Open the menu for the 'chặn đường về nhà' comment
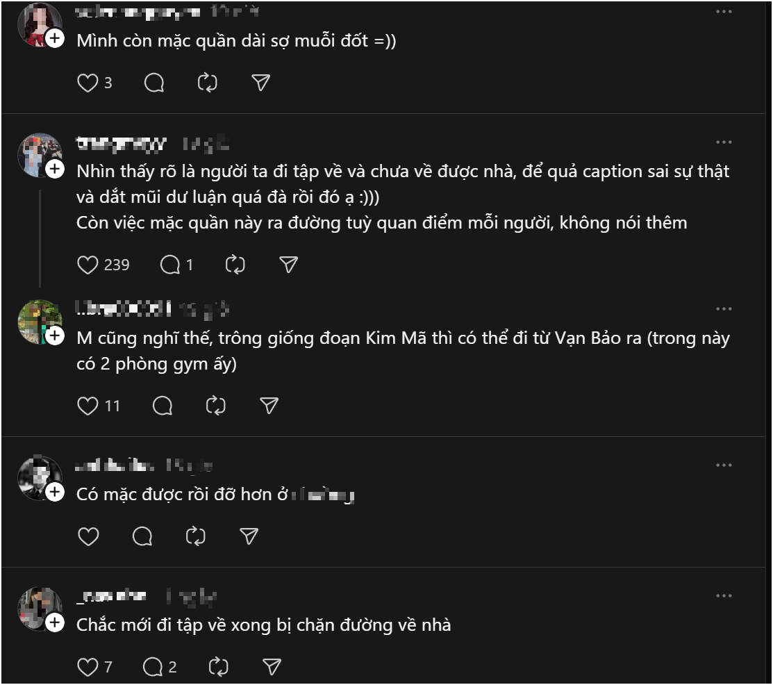Image resolution: width=773 pixels, height=685 pixels. [x=724, y=595]
